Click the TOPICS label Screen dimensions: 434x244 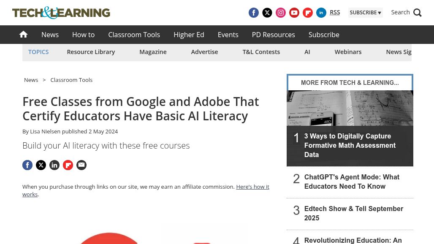click(38, 52)
